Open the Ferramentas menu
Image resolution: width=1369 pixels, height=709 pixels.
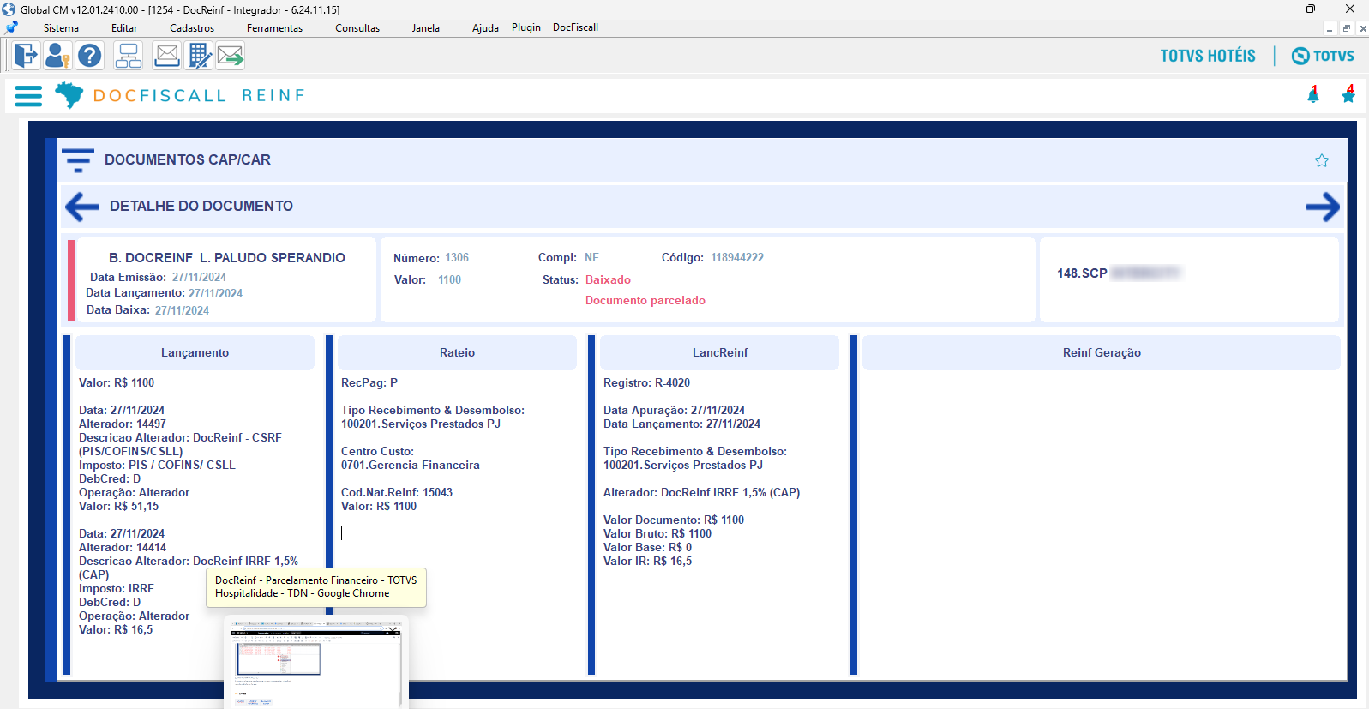274,28
